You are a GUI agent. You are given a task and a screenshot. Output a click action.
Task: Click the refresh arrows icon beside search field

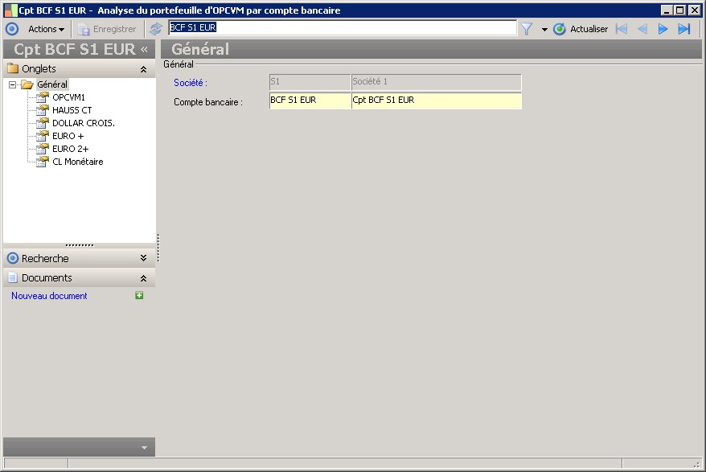[x=156, y=29]
